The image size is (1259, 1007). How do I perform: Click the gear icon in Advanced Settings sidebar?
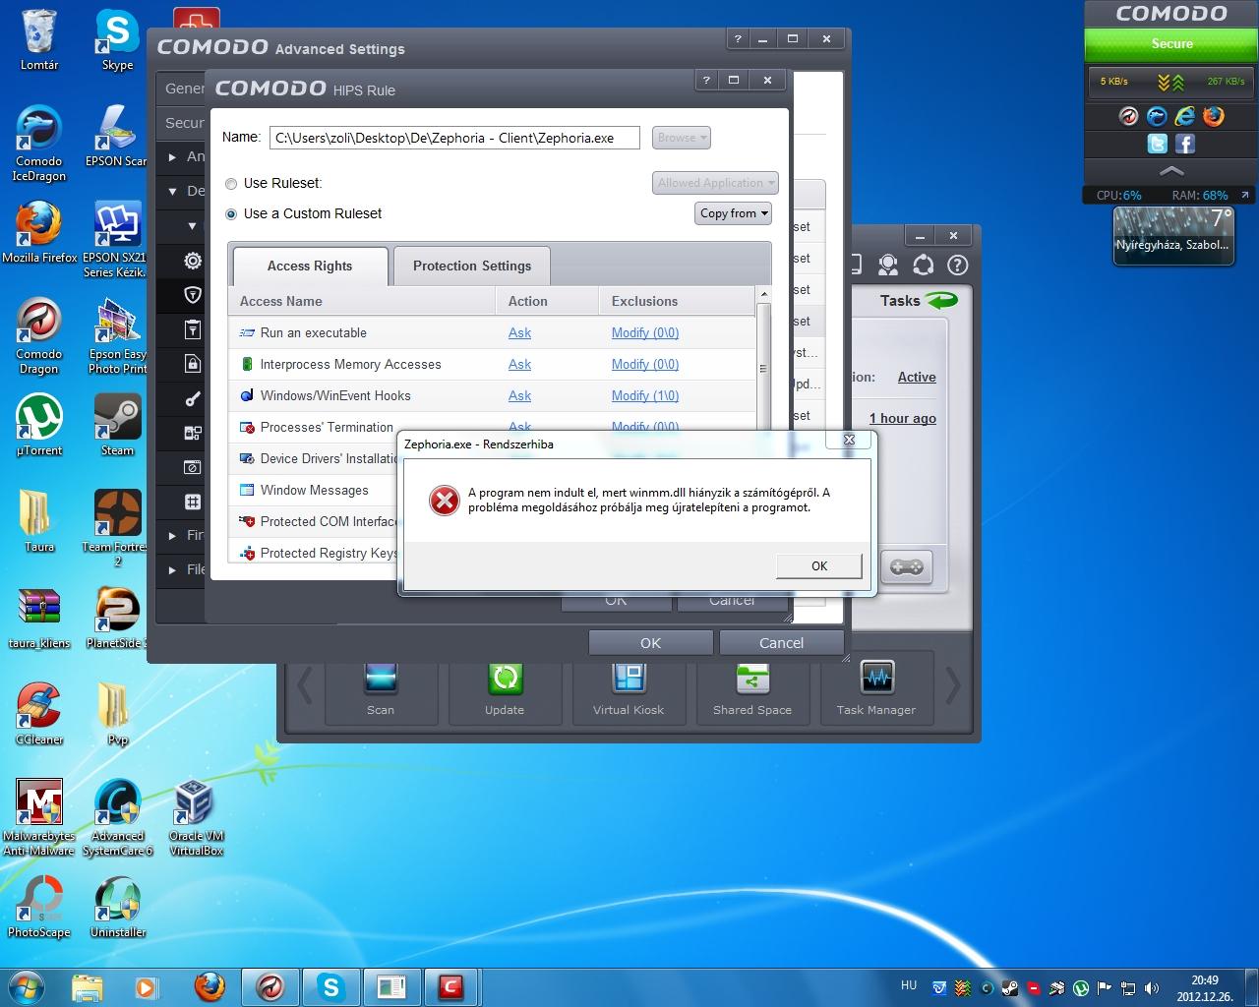click(193, 261)
